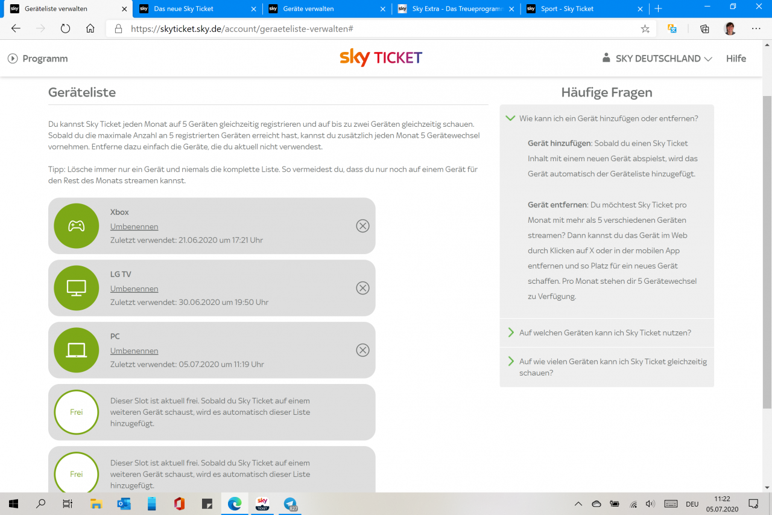Screen dimensions: 772x515
Task: Open Telegram from the taskbar
Action: (x=290, y=504)
